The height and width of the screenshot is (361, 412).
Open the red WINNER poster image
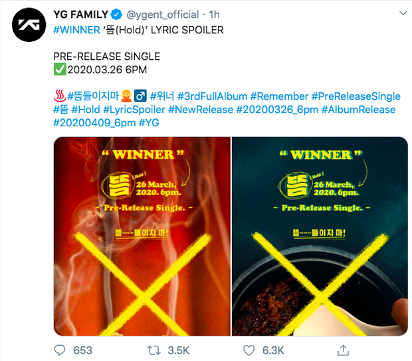142,236
